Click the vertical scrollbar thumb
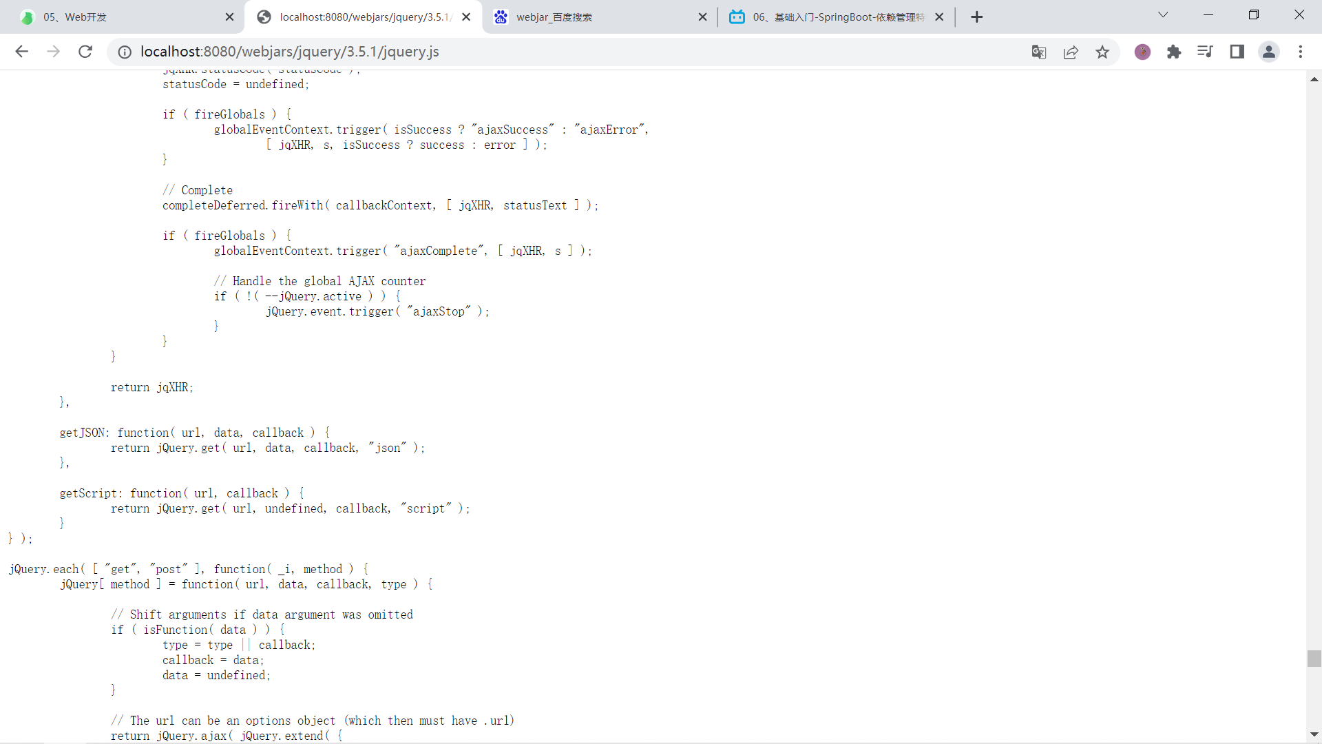 click(x=1314, y=658)
